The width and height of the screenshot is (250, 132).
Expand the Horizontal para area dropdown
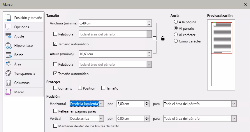point(233,104)
